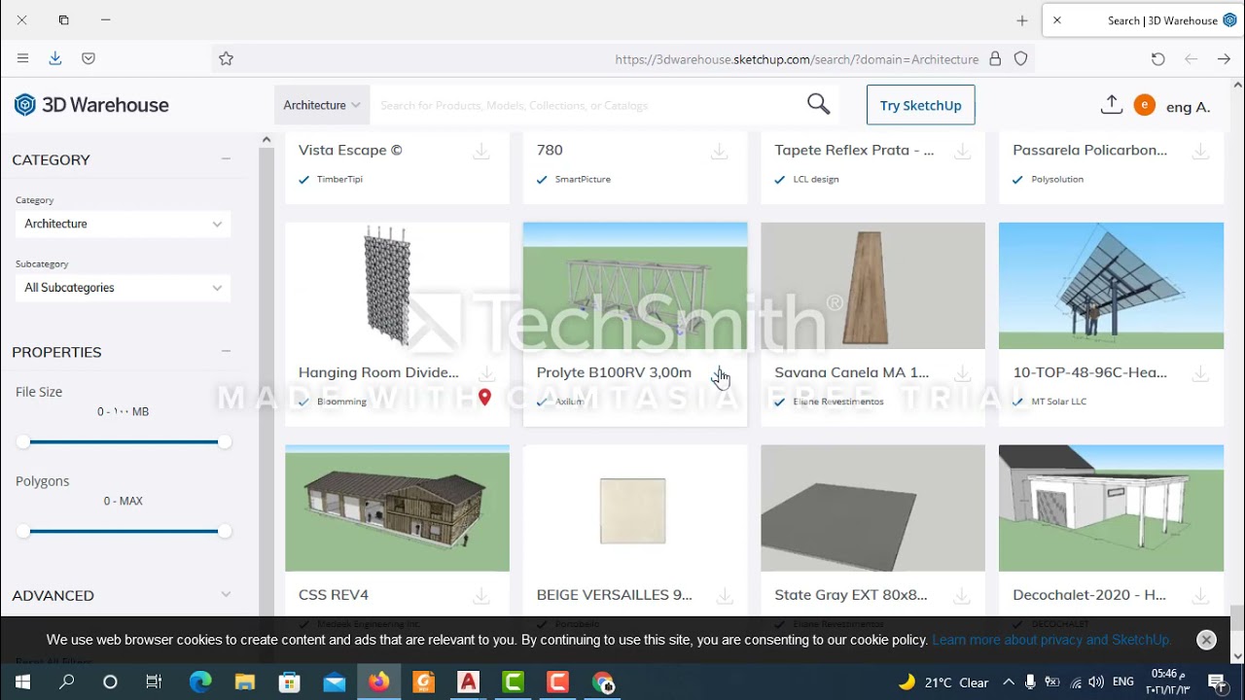
Task: Bookmark this page with the star icon
Action: [226, 58]
